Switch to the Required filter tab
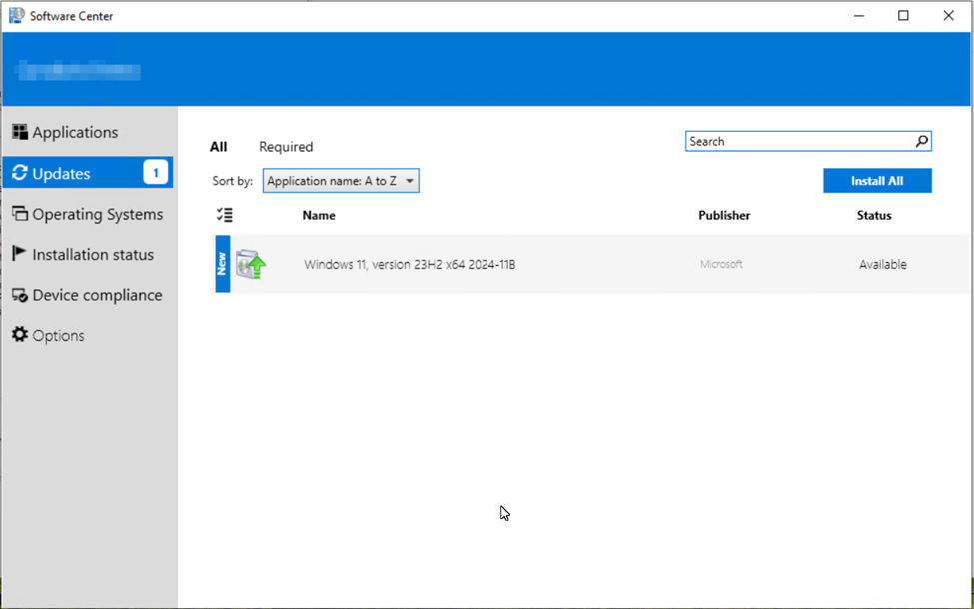 (286, 147)
